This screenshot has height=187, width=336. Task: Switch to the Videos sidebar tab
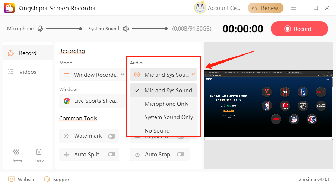28,72
